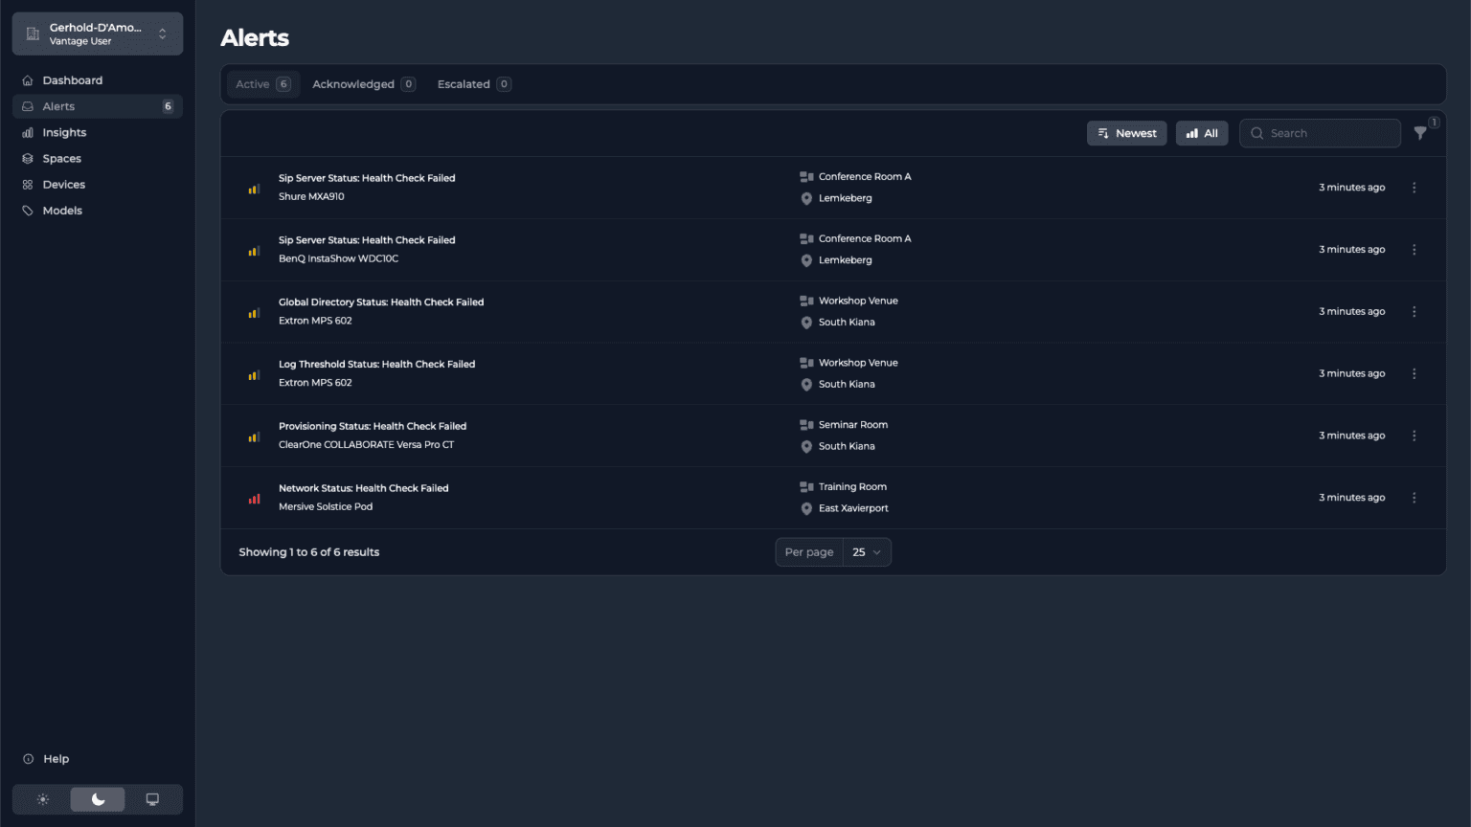Switch to the Acknowledged tab
The image size is (1471, 827).
(364, 84)
